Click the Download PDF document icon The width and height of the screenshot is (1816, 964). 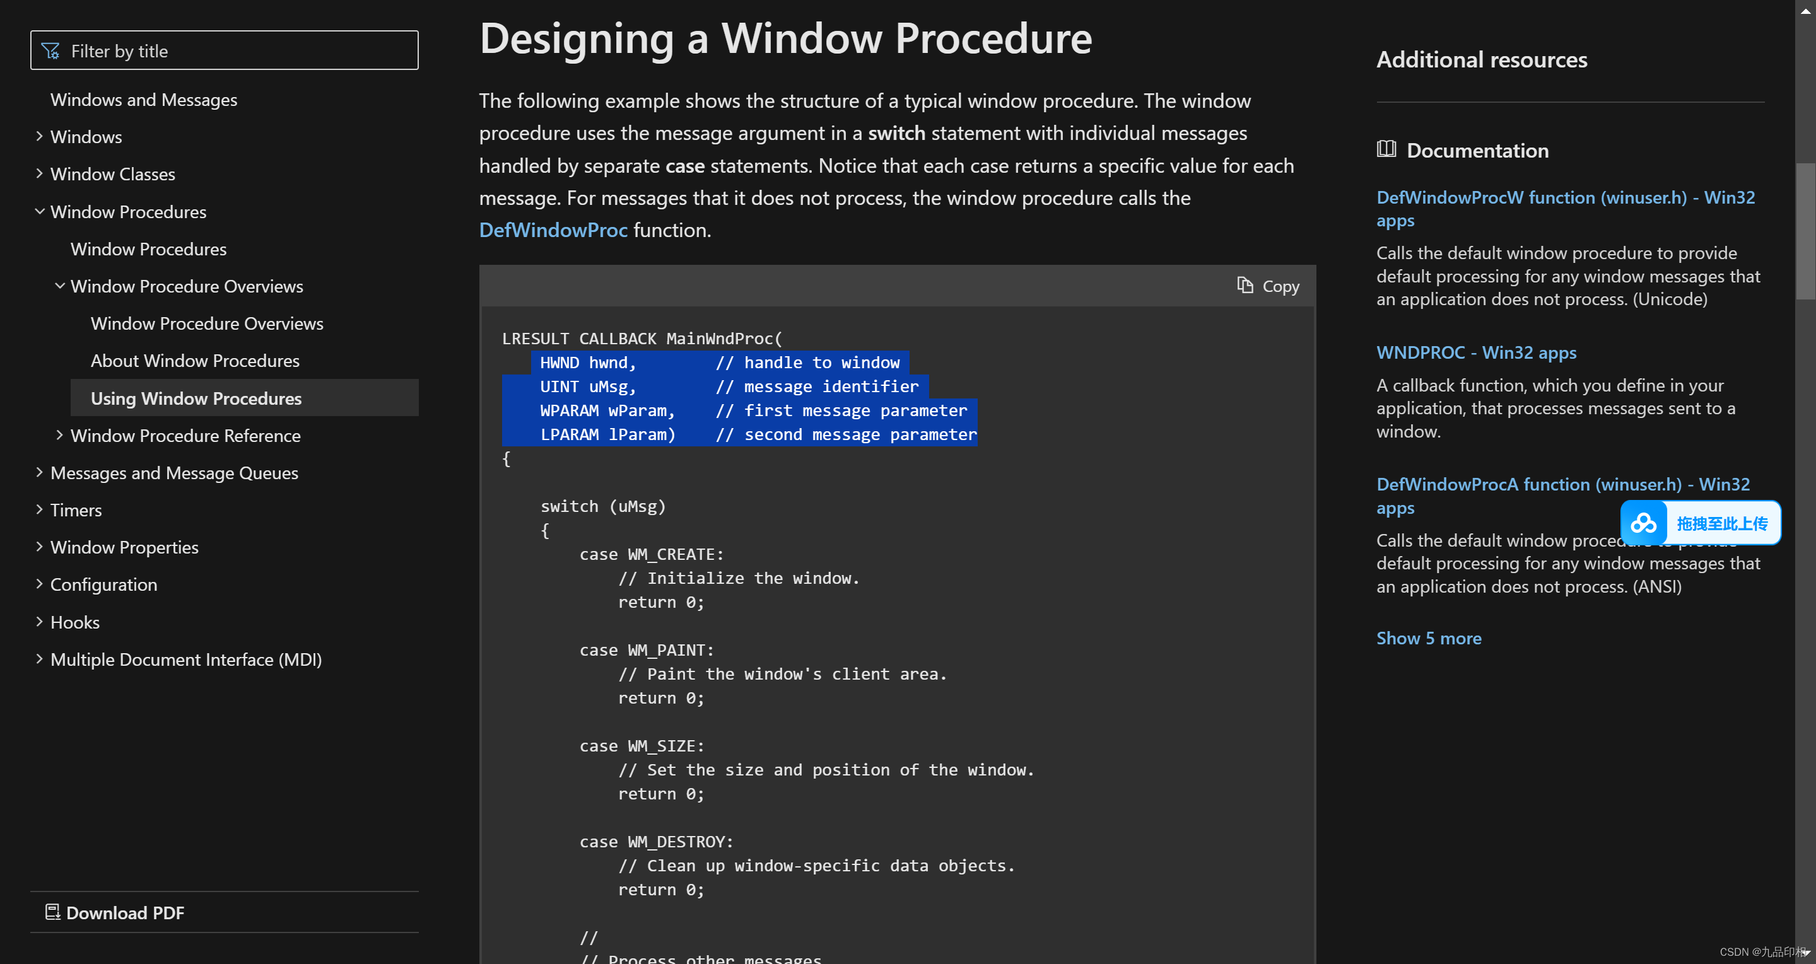pos(52,912)
